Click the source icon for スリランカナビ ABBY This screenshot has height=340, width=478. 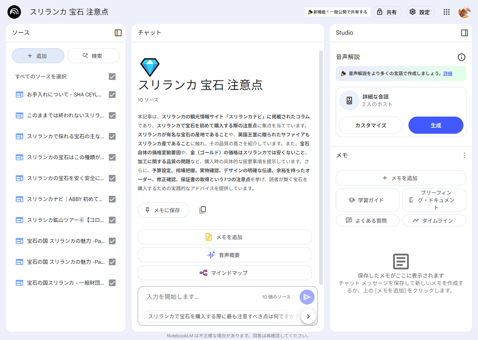19,199
